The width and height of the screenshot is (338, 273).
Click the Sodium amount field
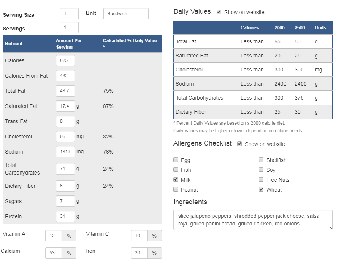(65, 152)
